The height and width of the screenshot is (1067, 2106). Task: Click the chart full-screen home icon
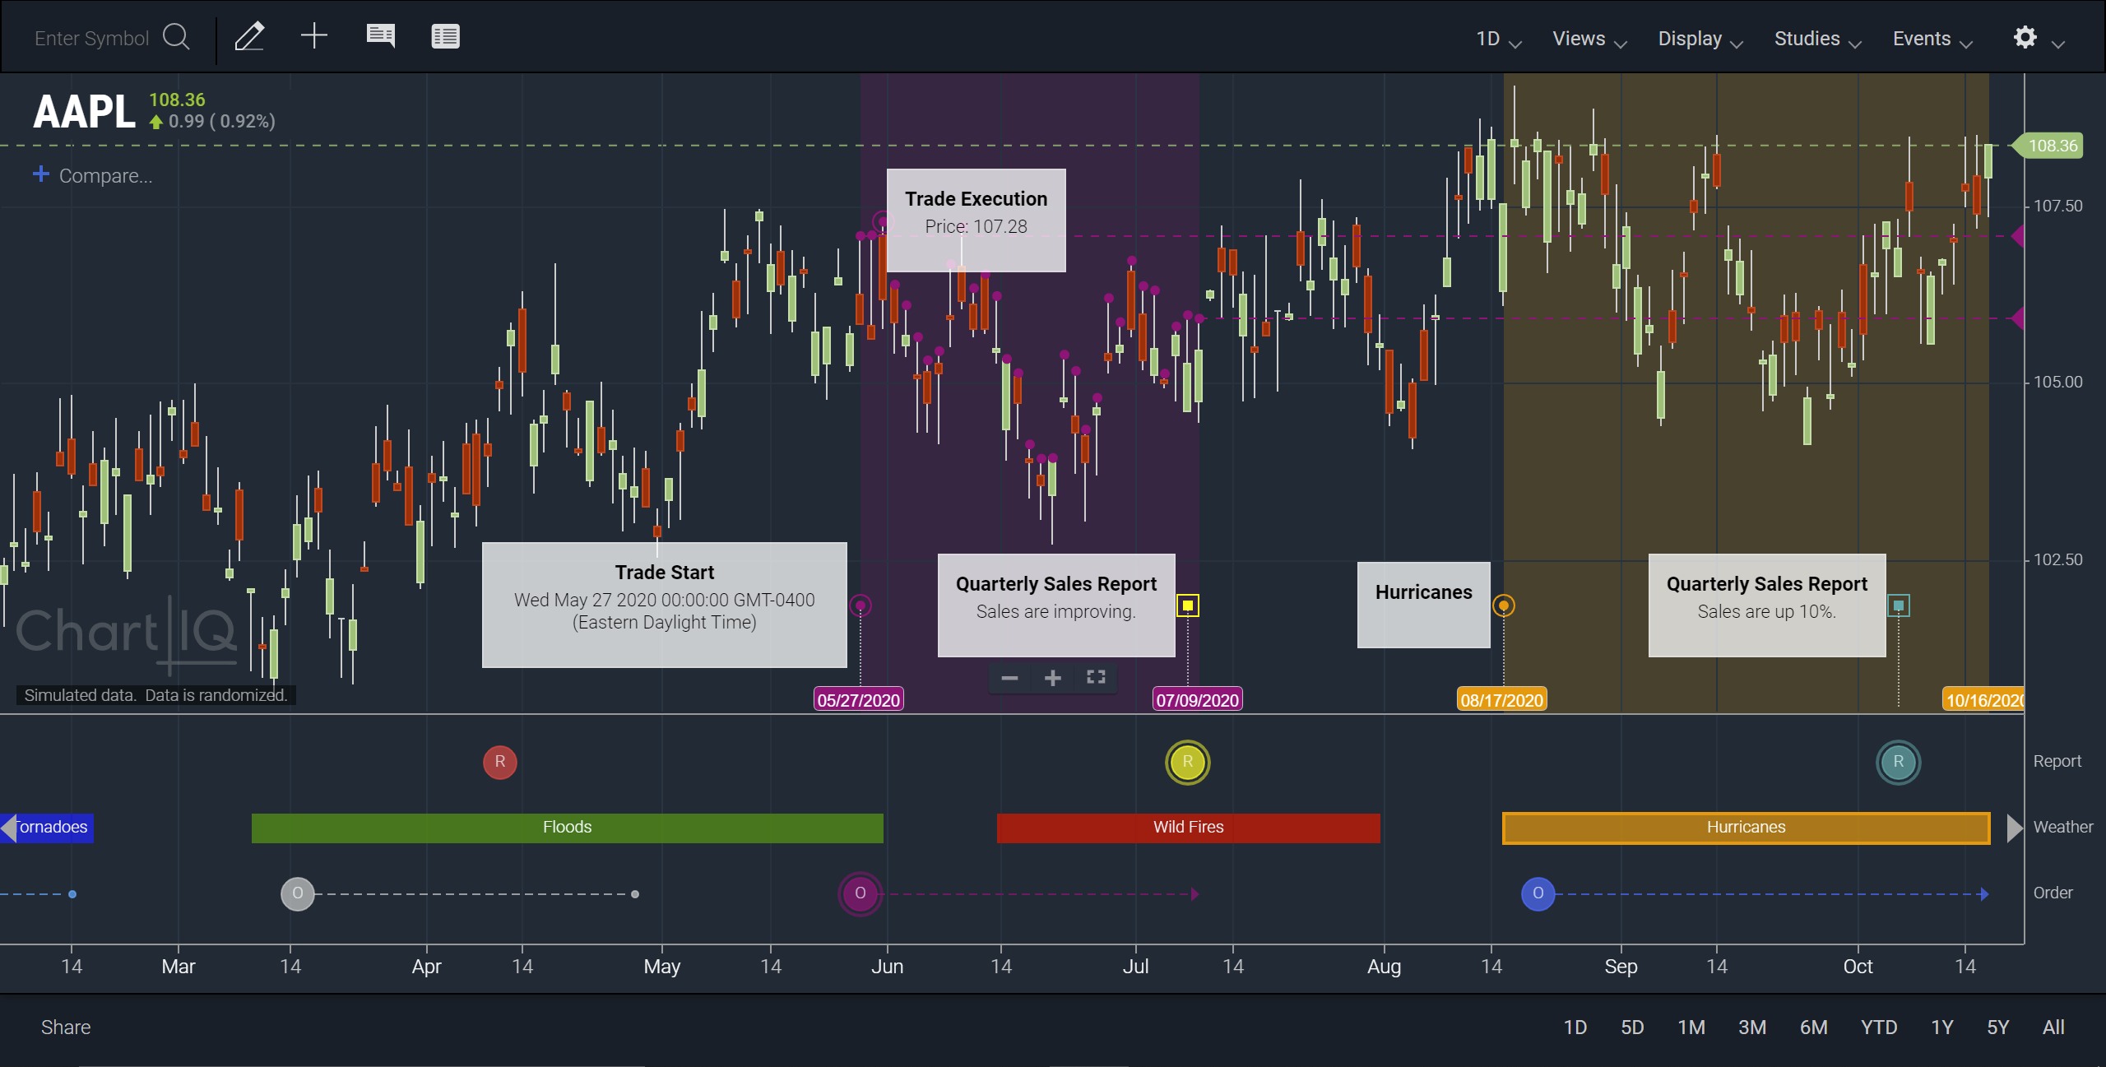point(1096,677)
